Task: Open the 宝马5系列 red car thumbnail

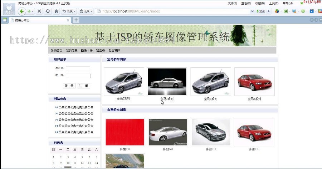Action: click(254, 82)
